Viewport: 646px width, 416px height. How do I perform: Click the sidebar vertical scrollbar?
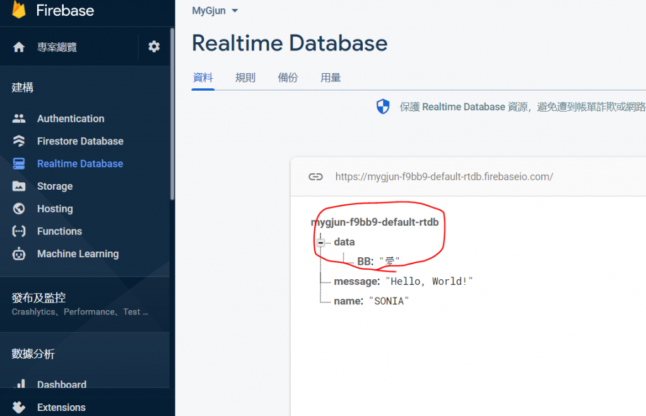pyautogui.click(x=172, y=114)
